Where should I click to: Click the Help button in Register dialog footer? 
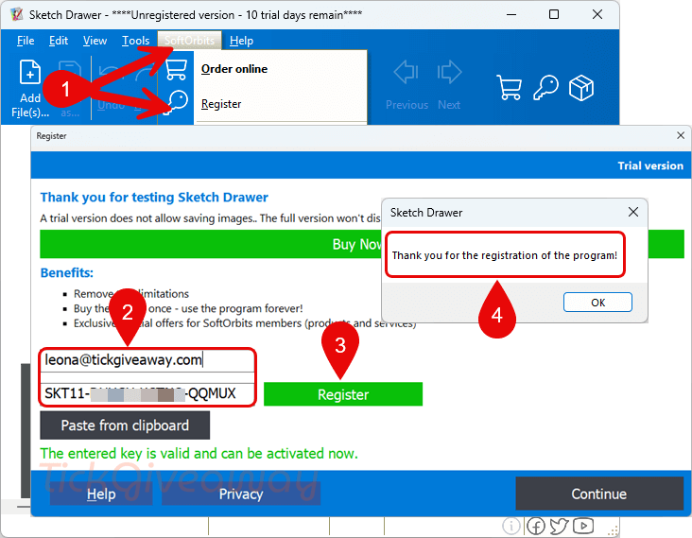(101, 494)
